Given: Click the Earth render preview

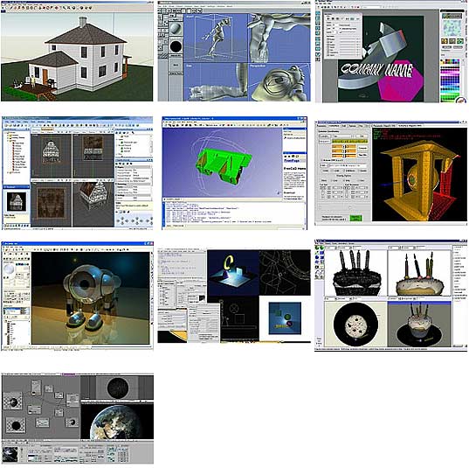Looking at the screenshot, I should 117,422.
